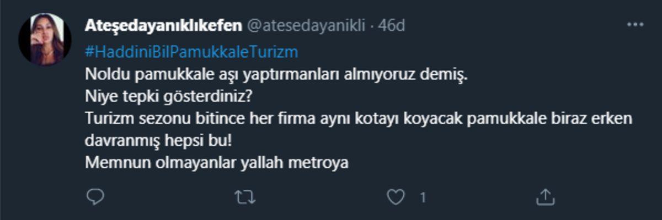This screenshot has height=220, width=662.
Task: Reply to the tweet via speech bubble icon
Action: click(x=95, y=196)
